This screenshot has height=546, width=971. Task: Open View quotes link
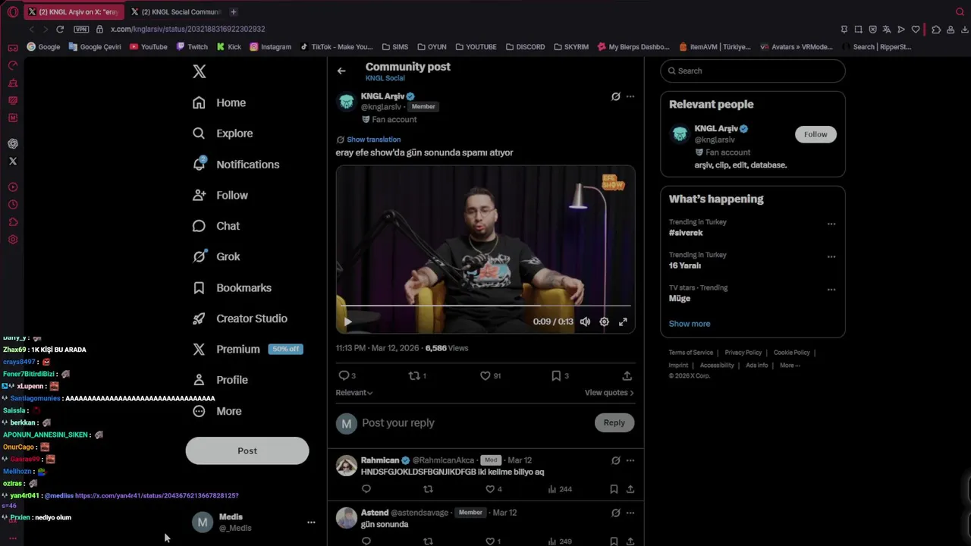coord(609,393)
